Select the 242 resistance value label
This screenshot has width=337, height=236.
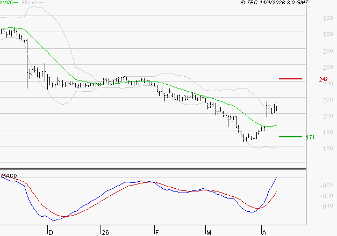pyautogui.click(x=323, y=79)
